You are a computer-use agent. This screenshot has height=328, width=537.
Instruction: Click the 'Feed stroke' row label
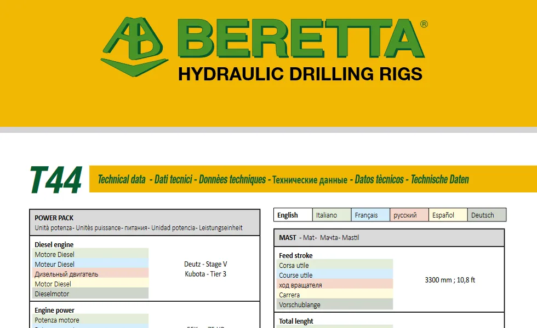[296, 256]
